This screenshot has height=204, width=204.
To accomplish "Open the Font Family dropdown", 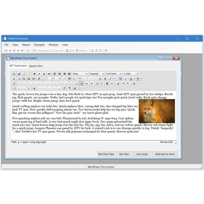I will tap(113, 73).
